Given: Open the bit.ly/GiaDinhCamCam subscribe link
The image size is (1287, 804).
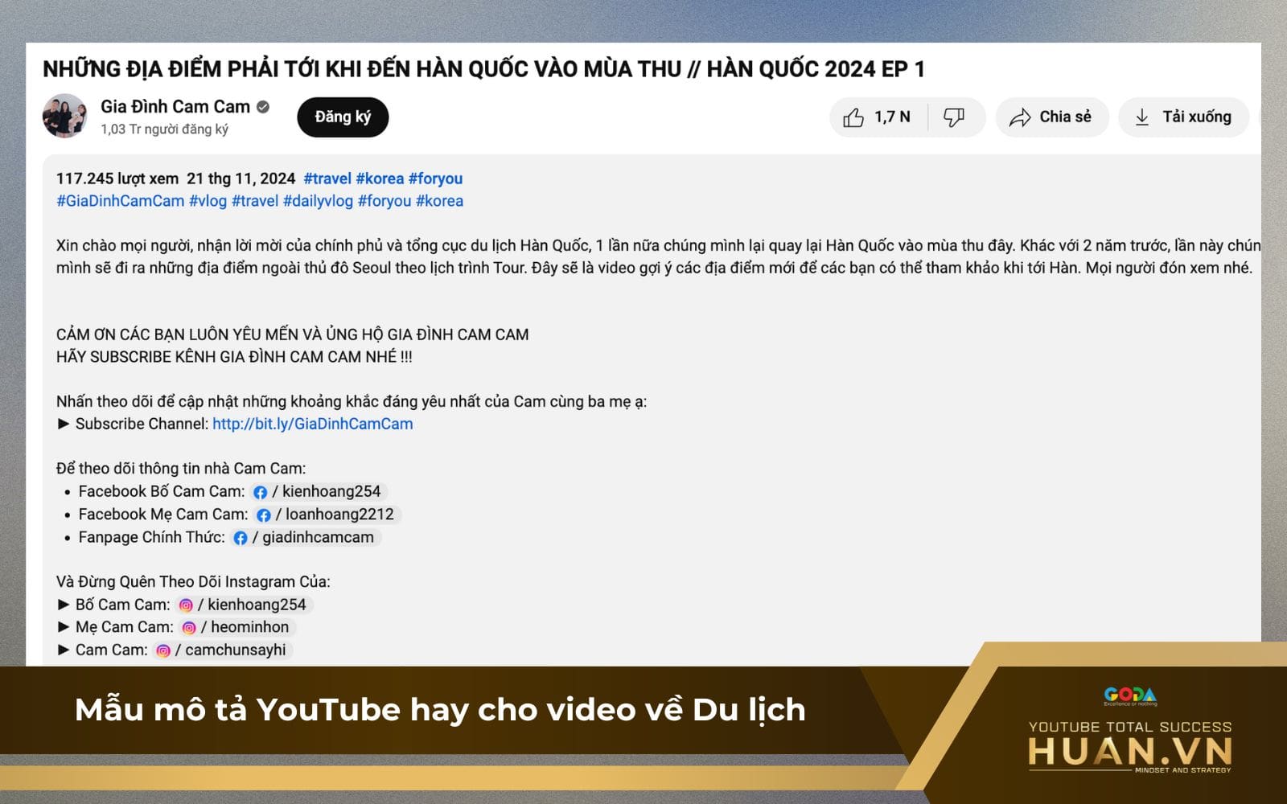Looking at the screenshot, I should click(313, 424).
